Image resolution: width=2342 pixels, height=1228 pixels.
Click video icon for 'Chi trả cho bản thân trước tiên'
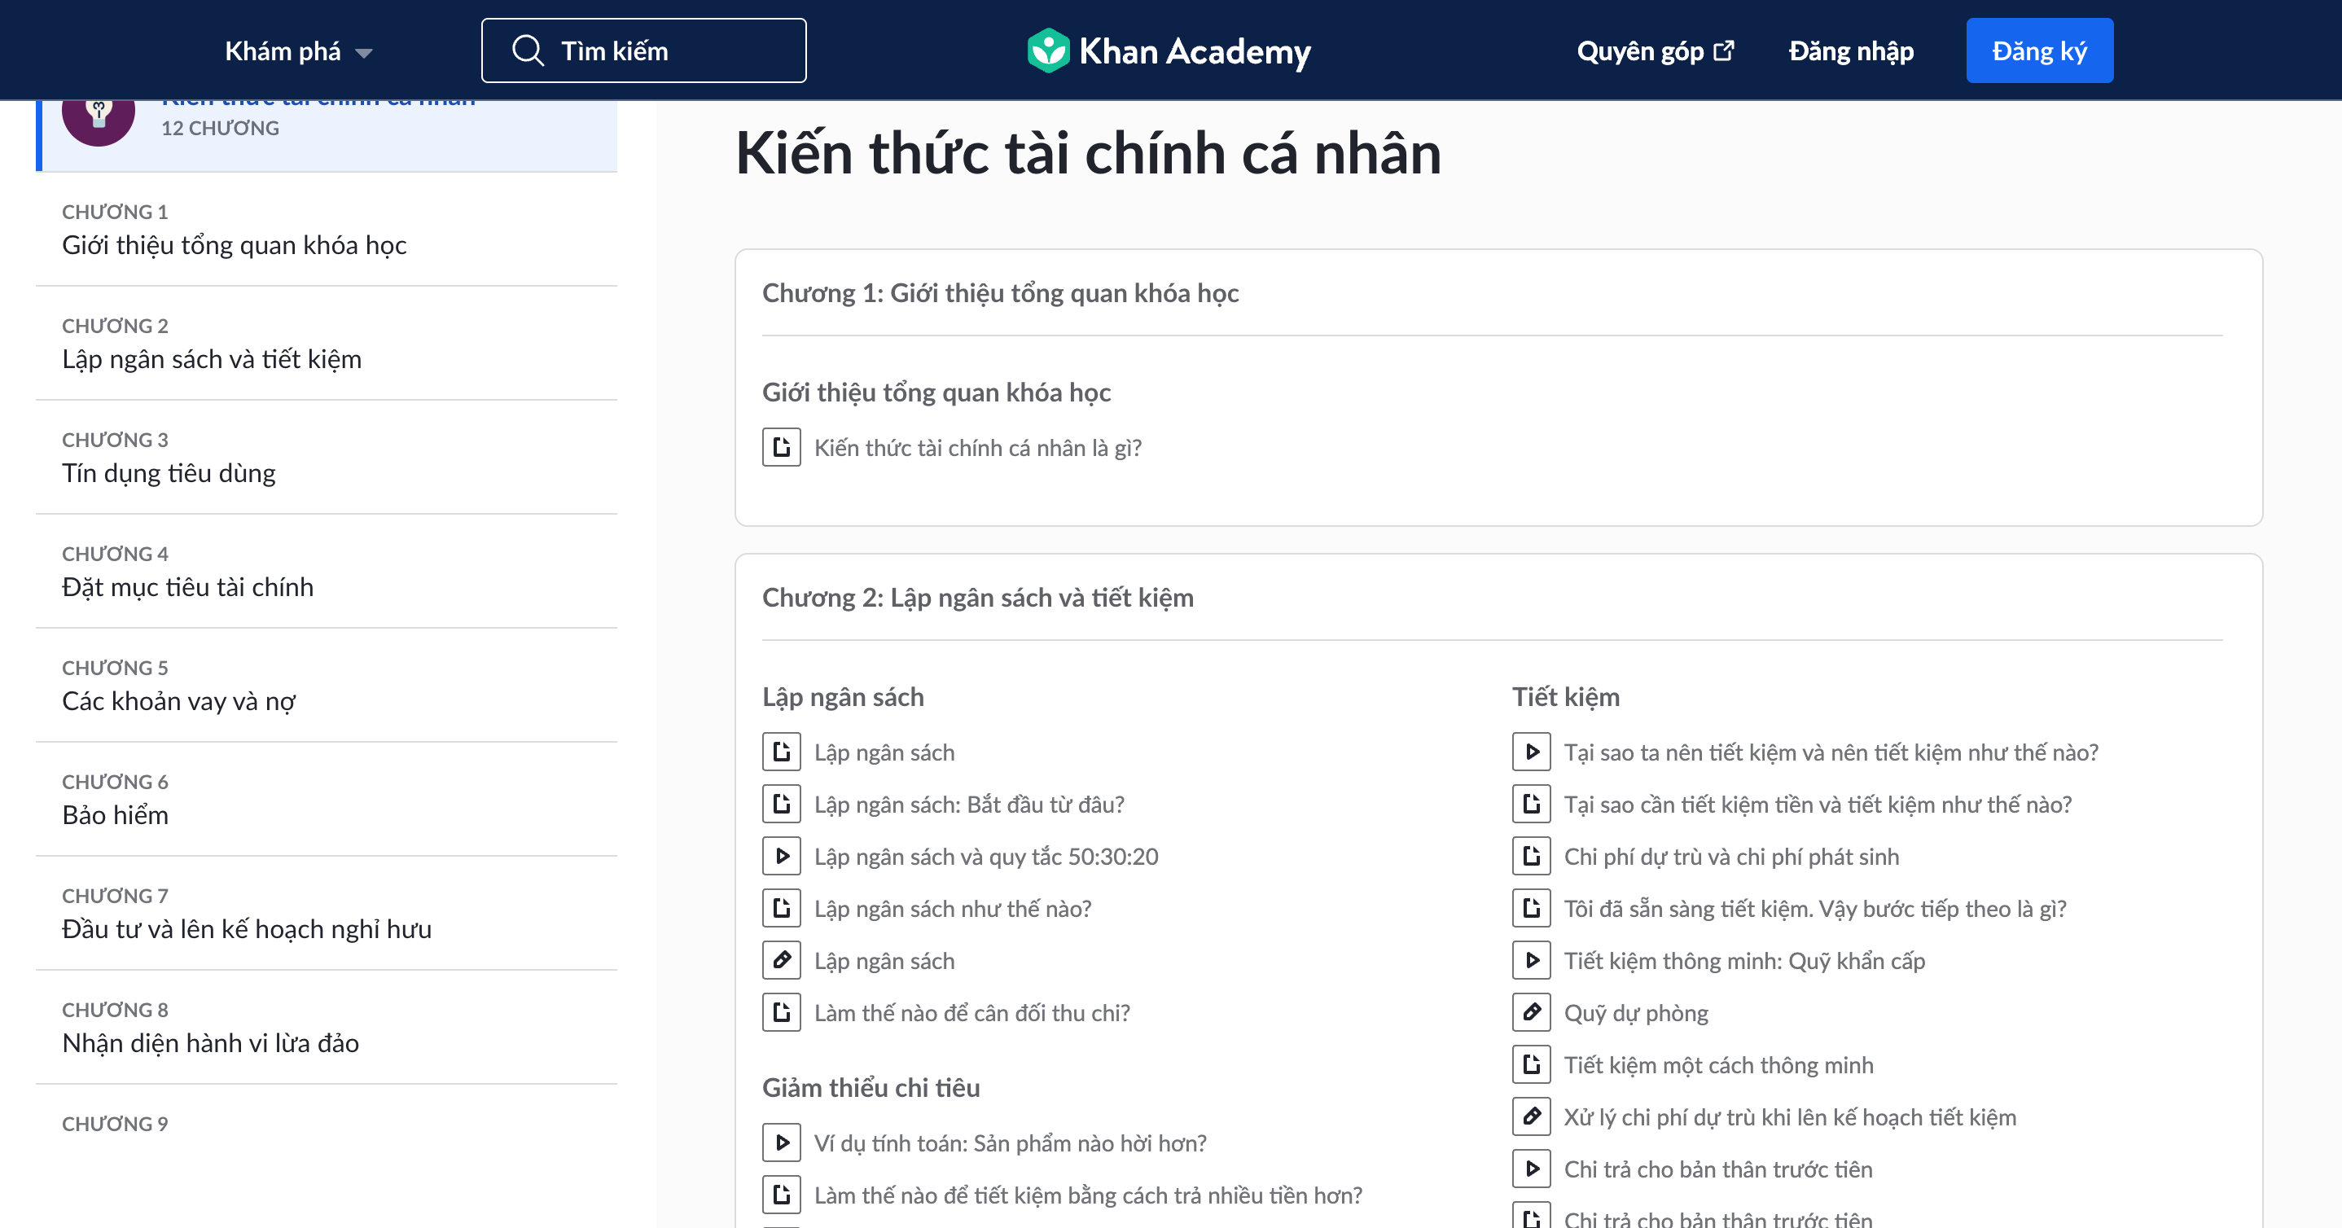pyautogui.click(x=1531, y=1168)
